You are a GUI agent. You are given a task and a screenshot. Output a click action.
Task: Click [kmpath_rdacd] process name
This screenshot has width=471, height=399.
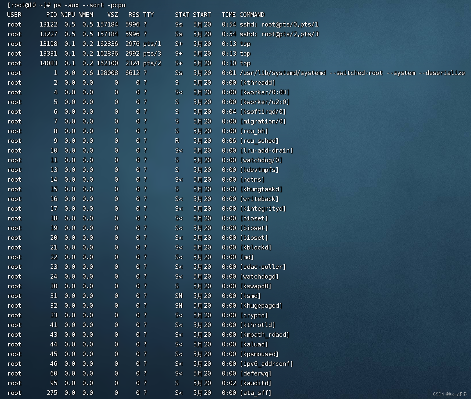[x=265, y=335]
